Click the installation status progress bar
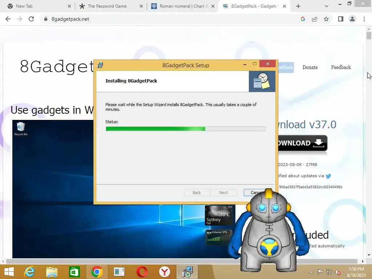 (186, 129)
